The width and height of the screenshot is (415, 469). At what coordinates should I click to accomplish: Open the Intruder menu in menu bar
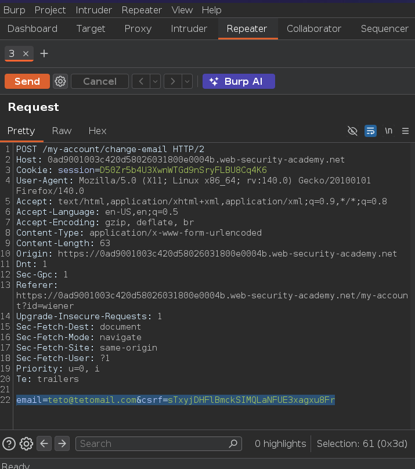pyautogui.click(x=93, y=10)
